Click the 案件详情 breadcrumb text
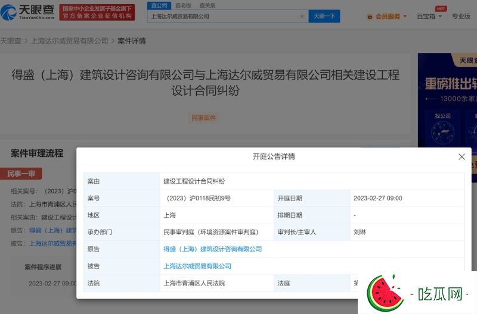The width and height of the screenshot is (477, 314). pyautogui.click(x=132, y=40)
